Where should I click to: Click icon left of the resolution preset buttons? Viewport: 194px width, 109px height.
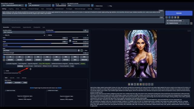tap(4, 60)
